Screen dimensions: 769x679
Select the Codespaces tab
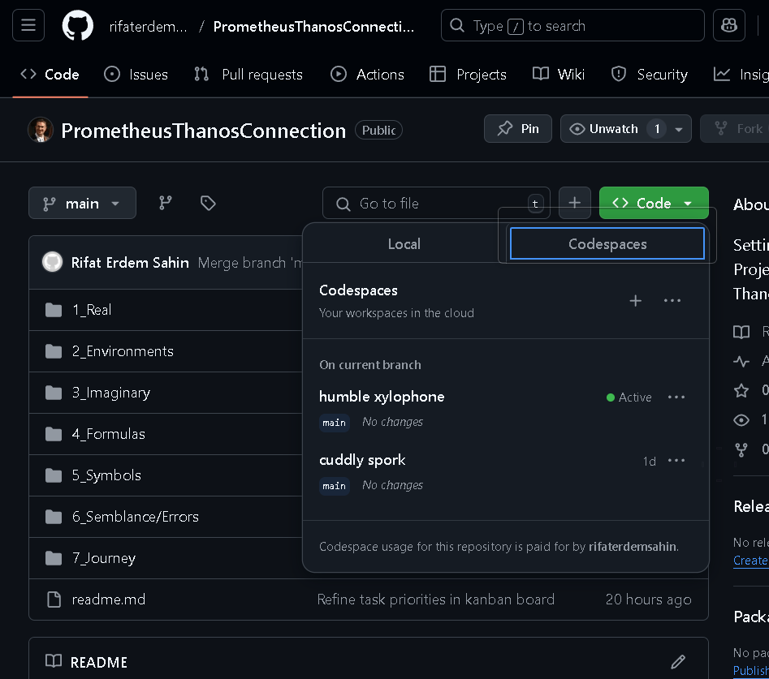607,243
